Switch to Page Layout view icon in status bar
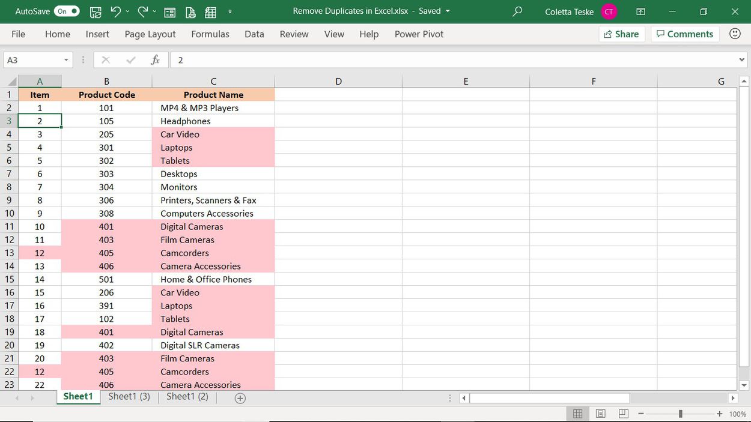 [600, 414]
